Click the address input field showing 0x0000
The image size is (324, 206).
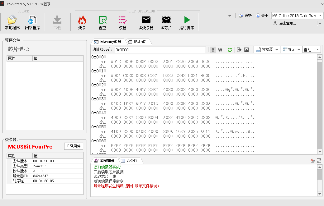tap(160, 50)
